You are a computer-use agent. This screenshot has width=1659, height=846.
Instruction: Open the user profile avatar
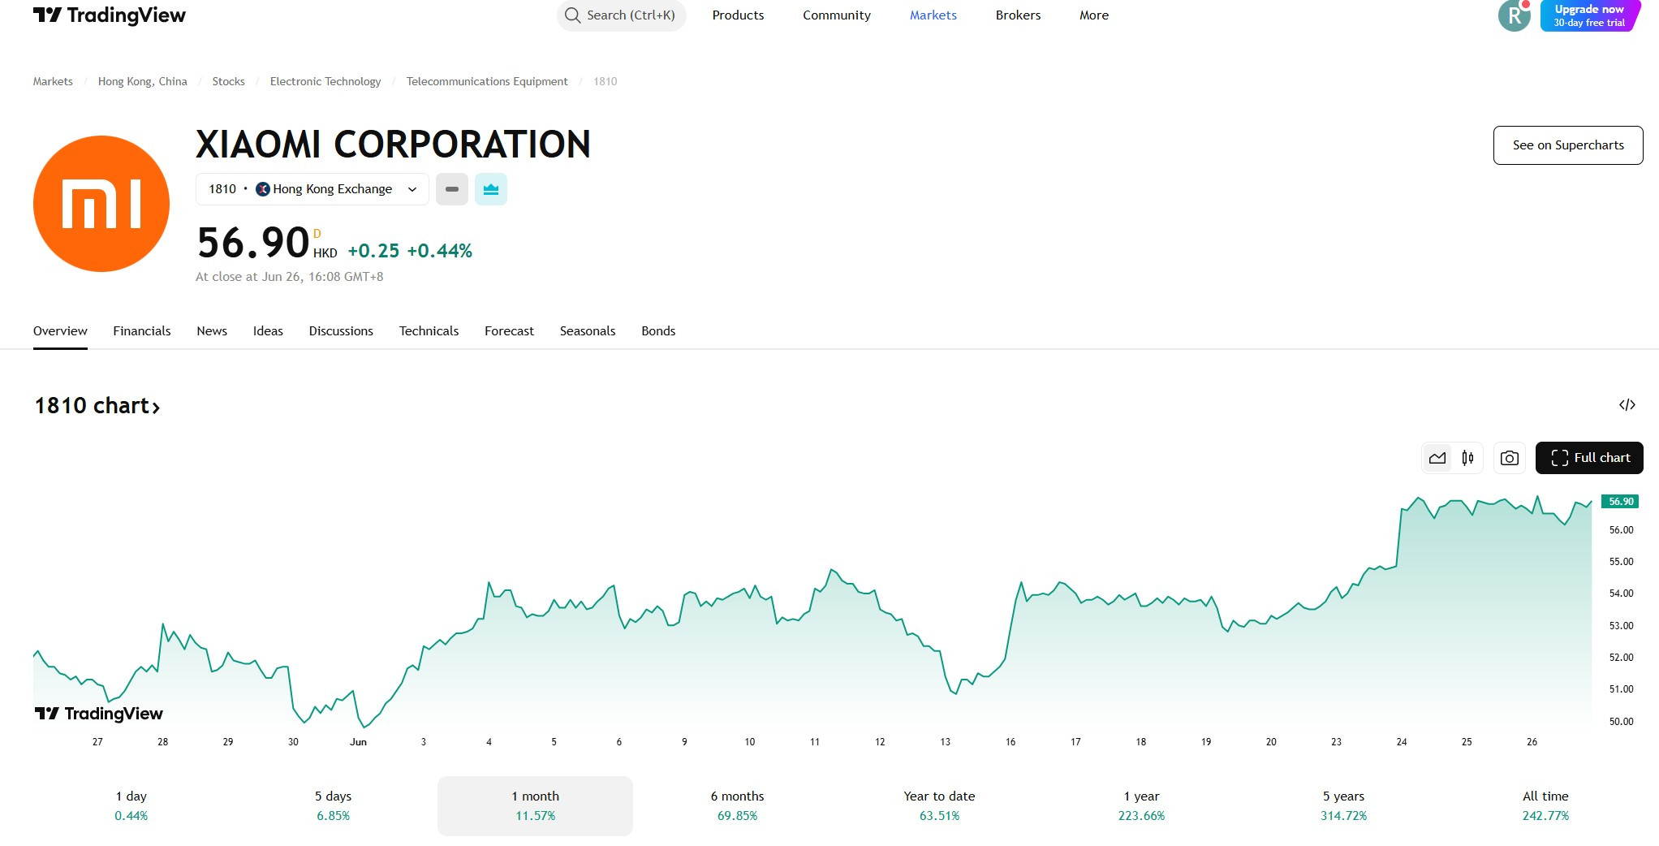point(1514,15)
